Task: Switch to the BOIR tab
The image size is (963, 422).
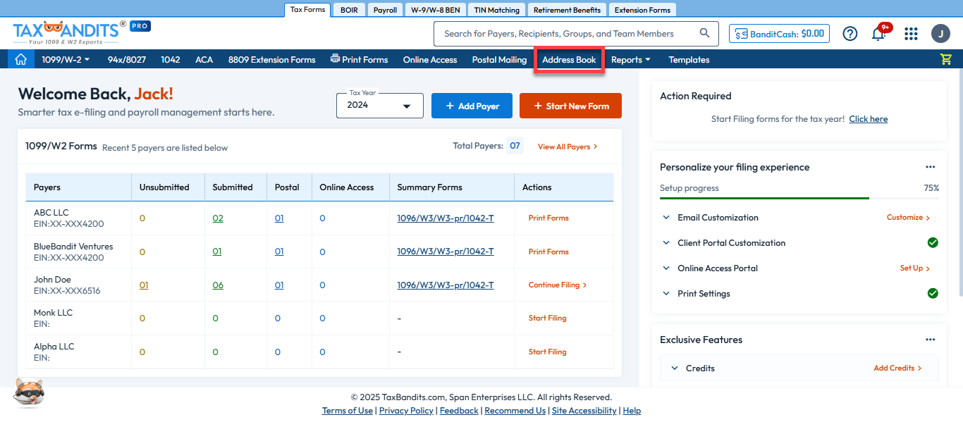Action: point(349,10)
